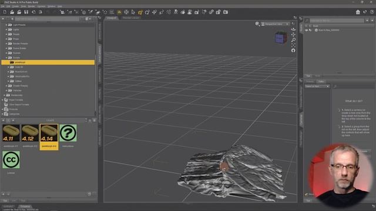The height and width of the screenshot is (211, 376).
Task: Click the home icon at the toolbar's right end
Action: pyautogui.click(x=358, y=12)
